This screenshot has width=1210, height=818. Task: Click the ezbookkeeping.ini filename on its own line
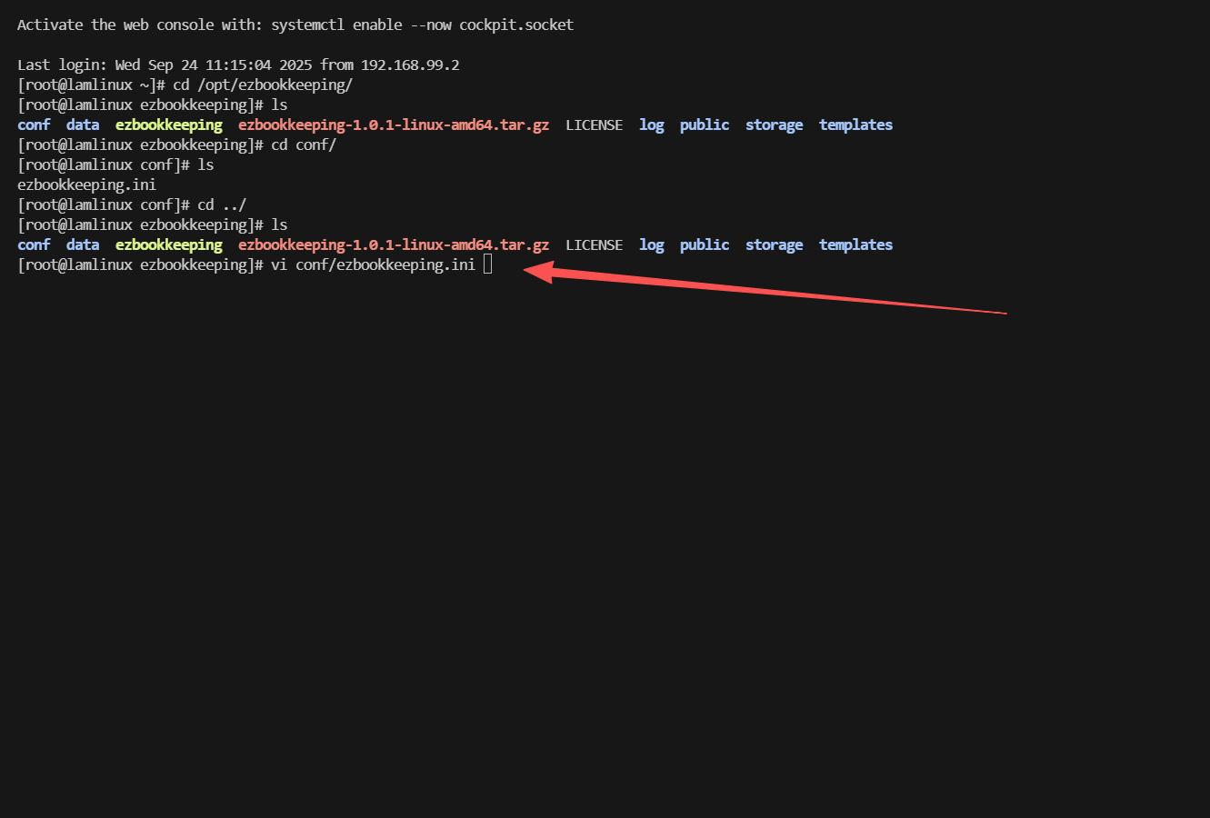(x=86, y=185)
